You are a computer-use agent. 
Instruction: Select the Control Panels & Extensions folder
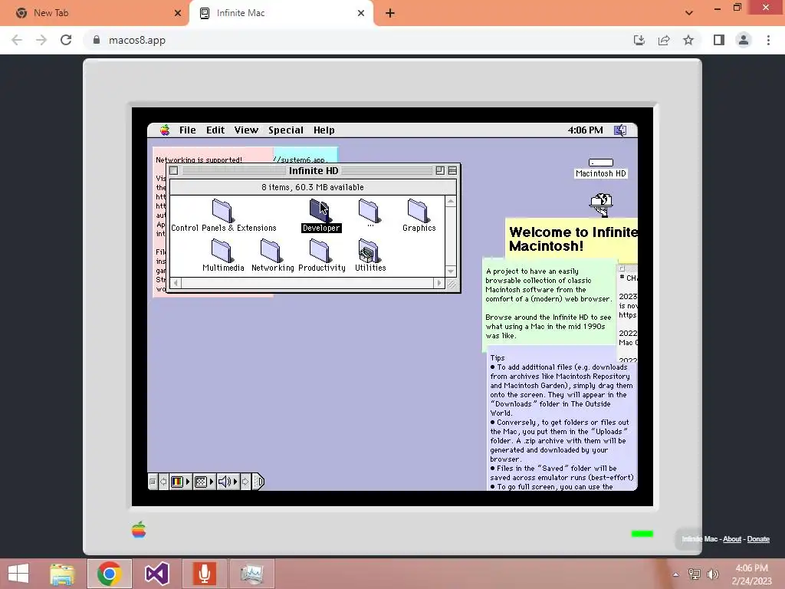pyautogui.click(x=223, y=216)
